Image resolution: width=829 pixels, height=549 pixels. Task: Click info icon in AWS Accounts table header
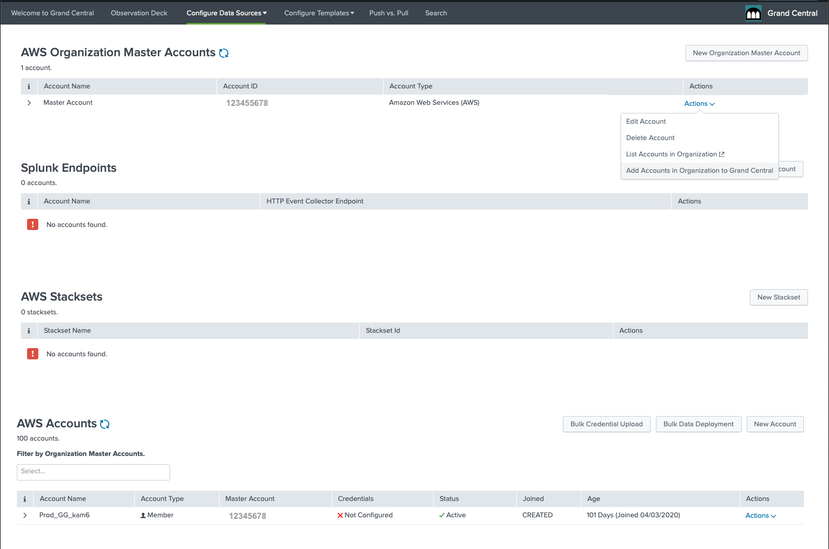(x=25, y=499)
